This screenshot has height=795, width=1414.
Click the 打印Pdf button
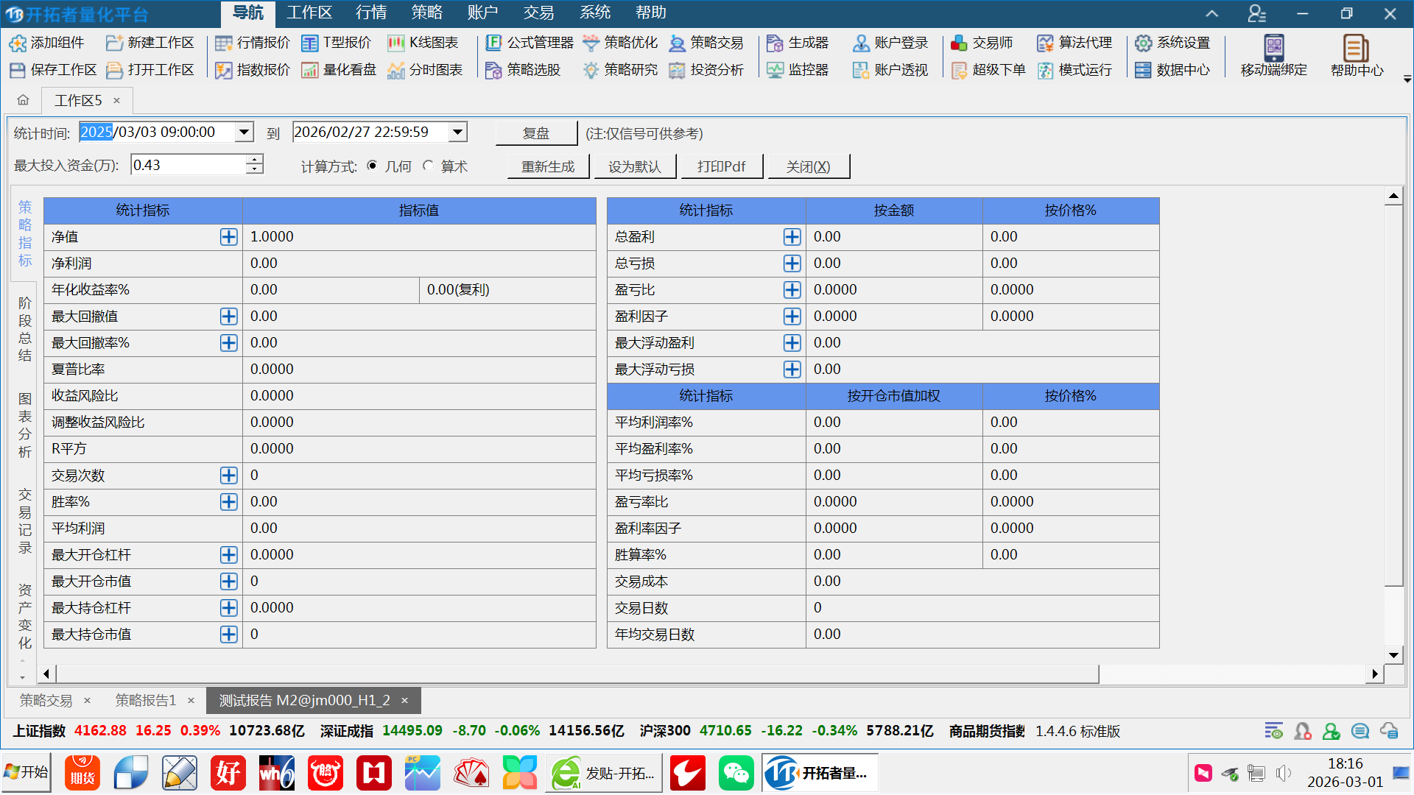(x=721, y=166)
